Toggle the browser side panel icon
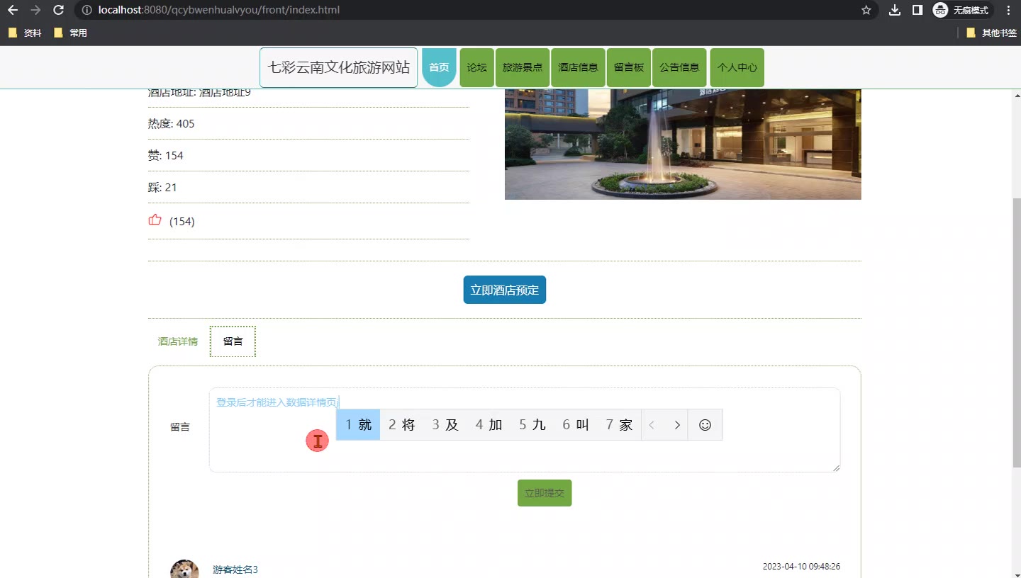This screenshot has height=578, width=1021. coord(917,10)
